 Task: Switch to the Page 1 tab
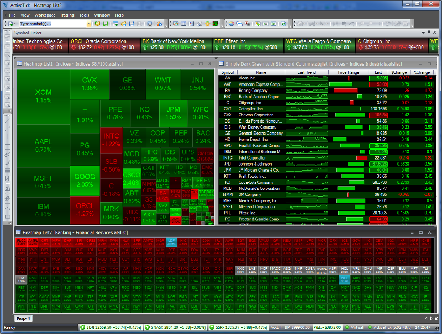[23, 319]
